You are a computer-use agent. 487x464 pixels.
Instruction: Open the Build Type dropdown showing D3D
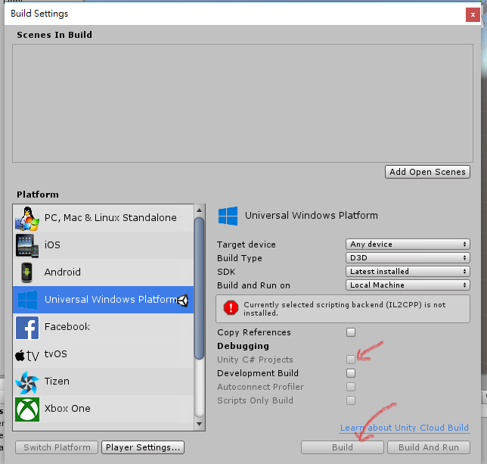click(x=408, y=257)
